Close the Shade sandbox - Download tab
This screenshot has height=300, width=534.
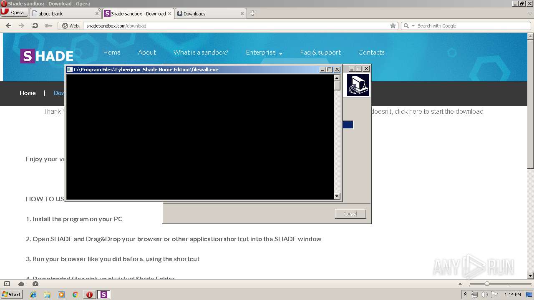169,13
